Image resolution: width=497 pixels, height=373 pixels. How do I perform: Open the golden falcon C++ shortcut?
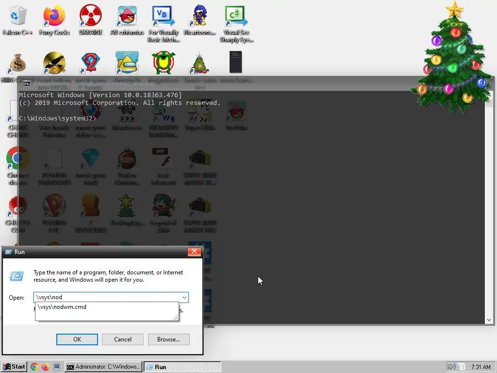pyautogui.click(x=54, y=63)
